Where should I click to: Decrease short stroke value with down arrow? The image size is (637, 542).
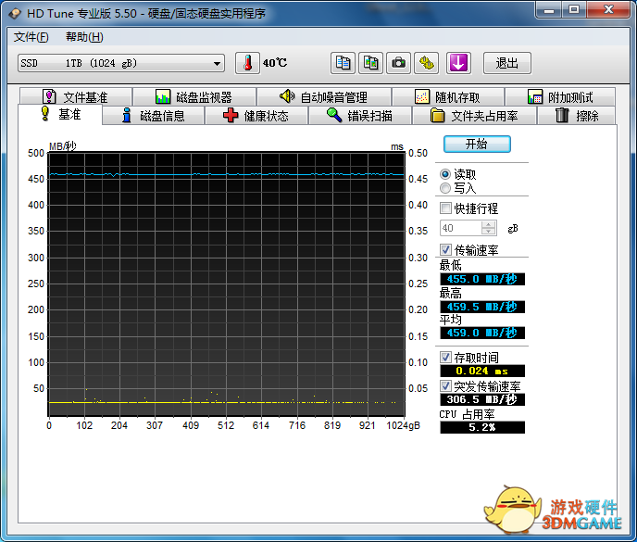tap(488, 232)
